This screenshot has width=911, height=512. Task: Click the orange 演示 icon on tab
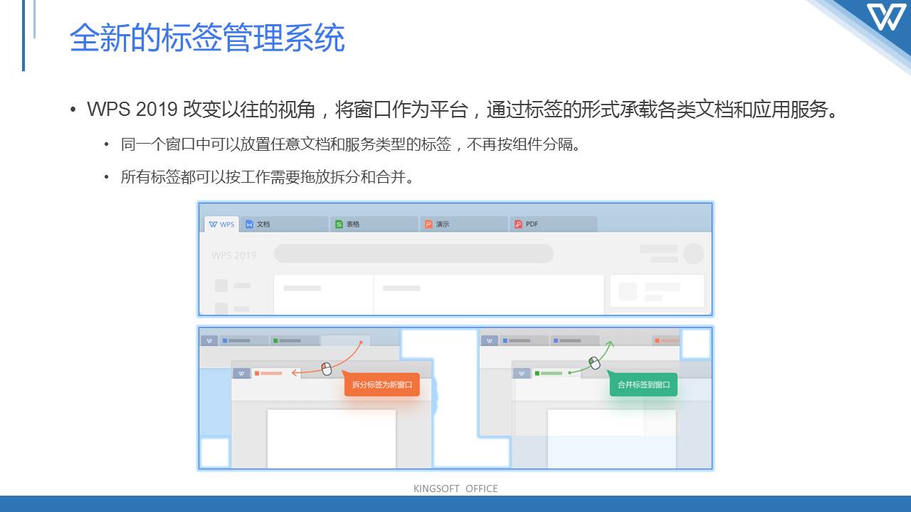point(429,224)
